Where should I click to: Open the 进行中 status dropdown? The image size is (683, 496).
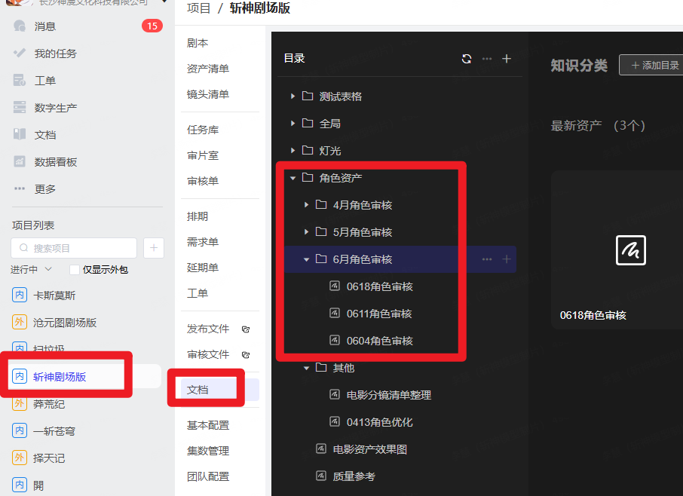[x=32, y=270]
